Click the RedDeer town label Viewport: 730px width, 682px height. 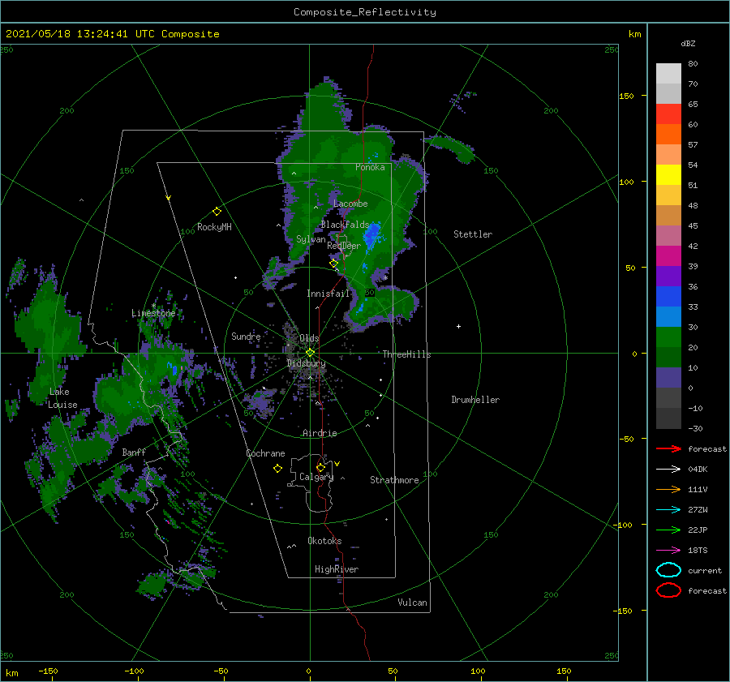[344, 246]
